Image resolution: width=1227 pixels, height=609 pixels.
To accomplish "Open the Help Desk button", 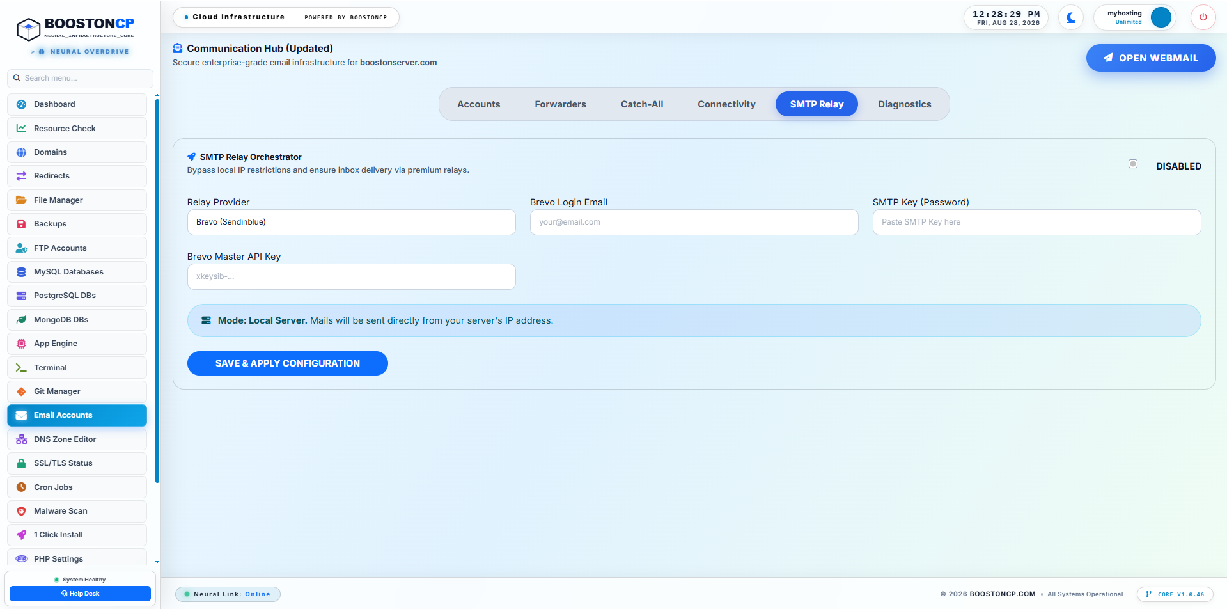I will coord(80,594).
